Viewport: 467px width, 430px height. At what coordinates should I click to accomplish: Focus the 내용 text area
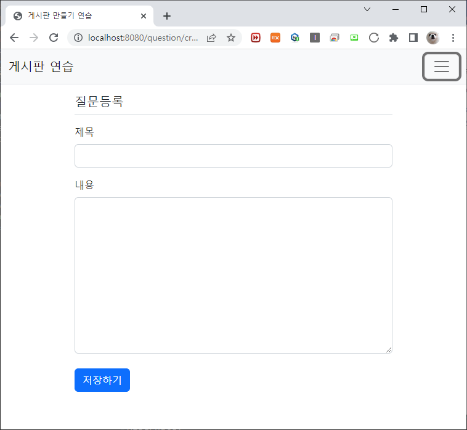233,275
